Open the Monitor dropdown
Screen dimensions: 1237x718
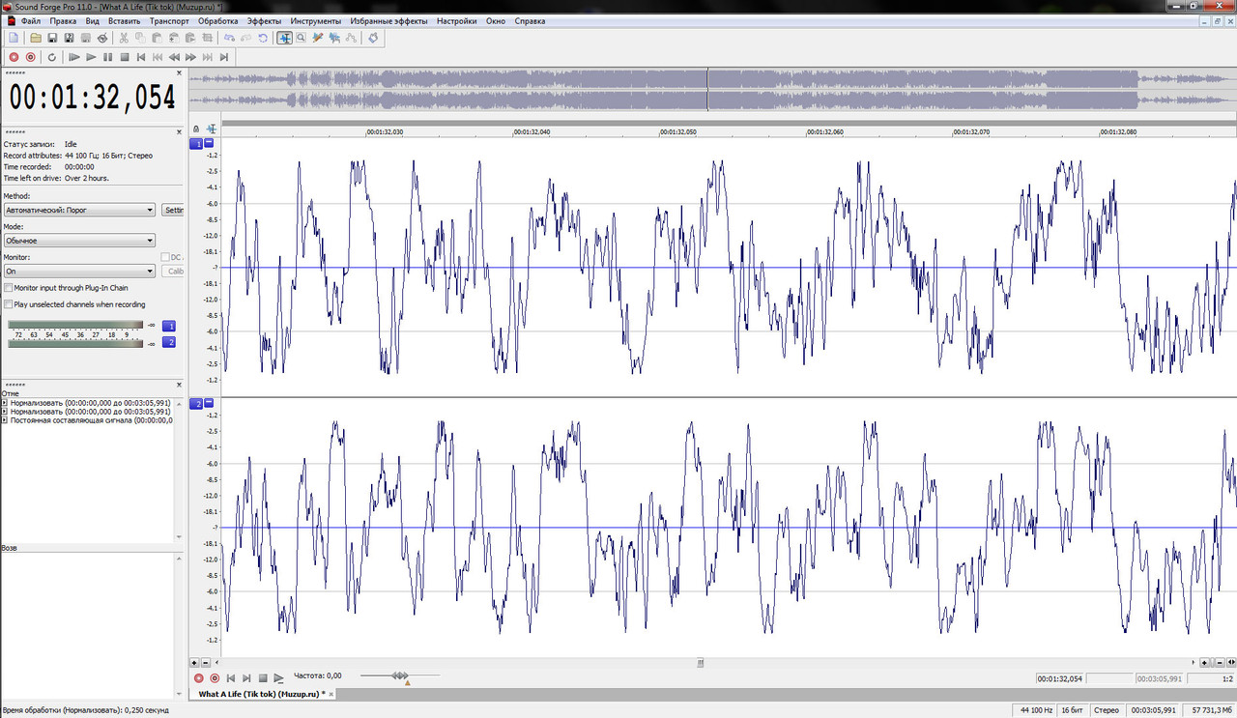(79, 272)
